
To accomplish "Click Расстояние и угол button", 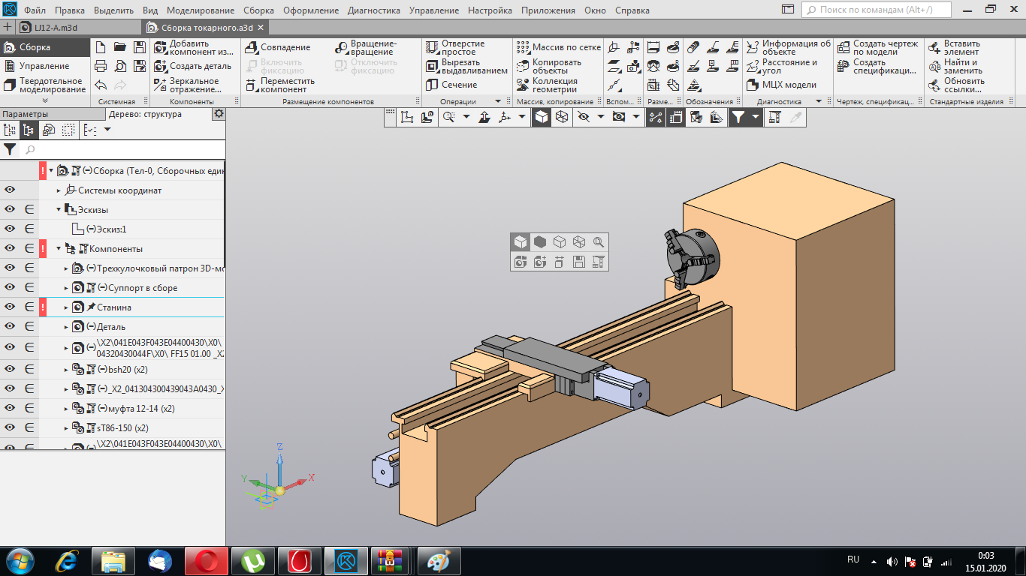I will coord(753,66).
